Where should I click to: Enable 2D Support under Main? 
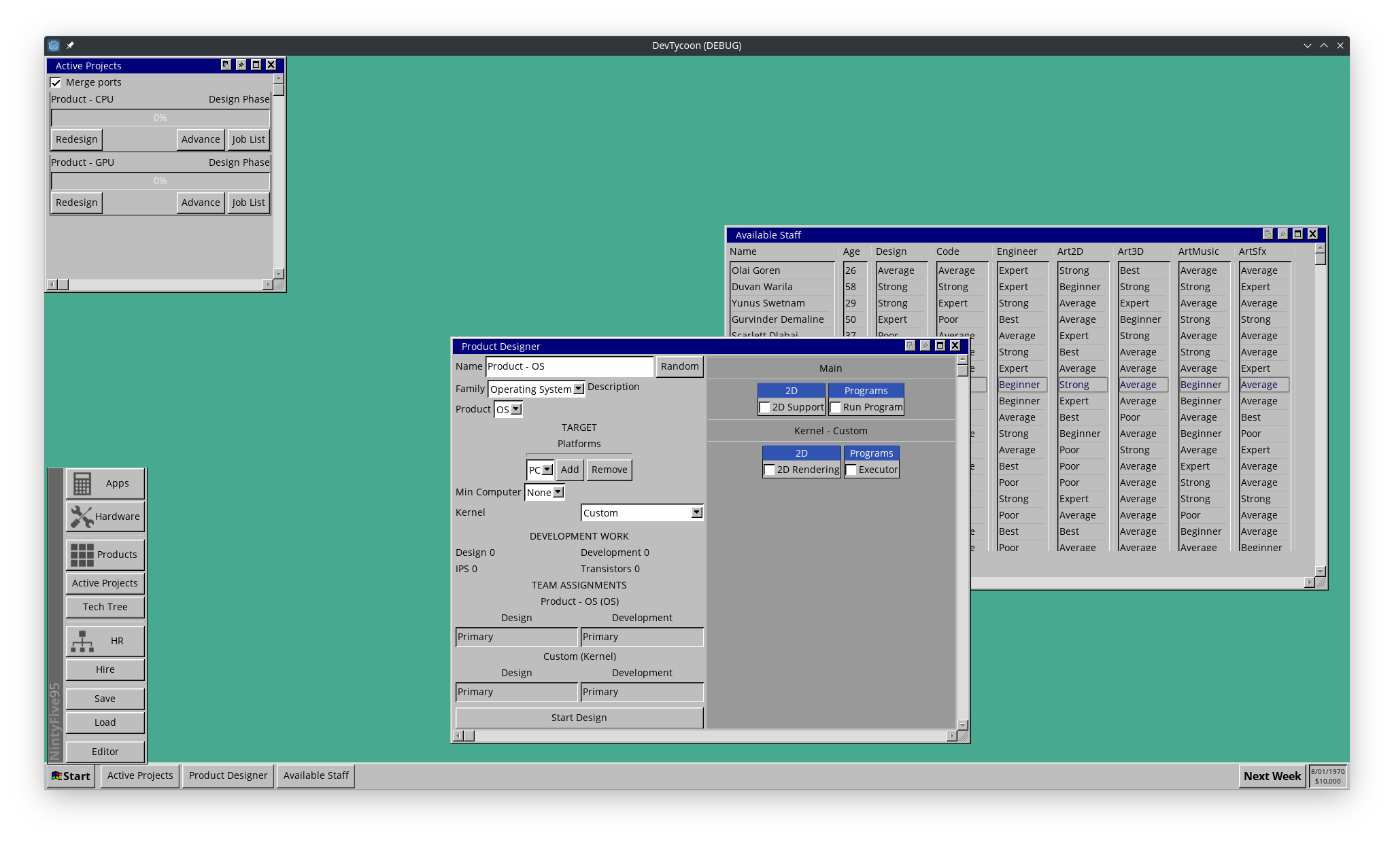[x=765, y=407]
